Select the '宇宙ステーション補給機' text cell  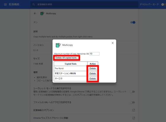(x=71, y=73)
